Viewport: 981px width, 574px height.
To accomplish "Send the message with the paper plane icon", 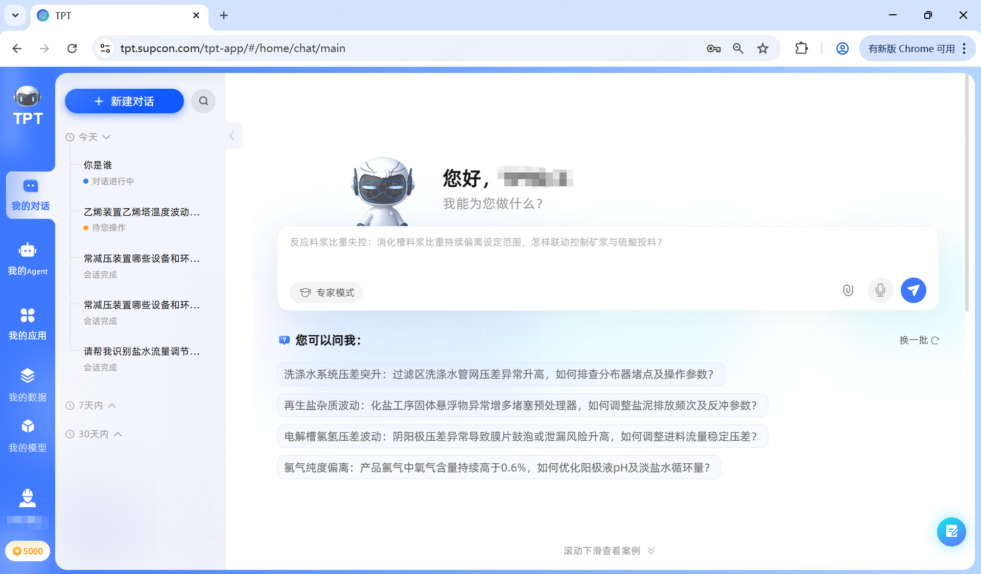I will [914, 290].
